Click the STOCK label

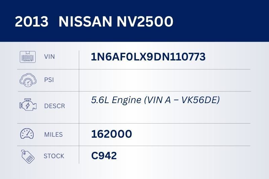(x=54, y=156)
